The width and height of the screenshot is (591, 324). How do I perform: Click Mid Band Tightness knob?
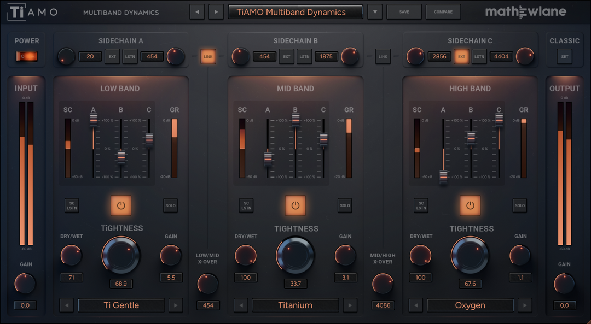[x=296, y=255]
